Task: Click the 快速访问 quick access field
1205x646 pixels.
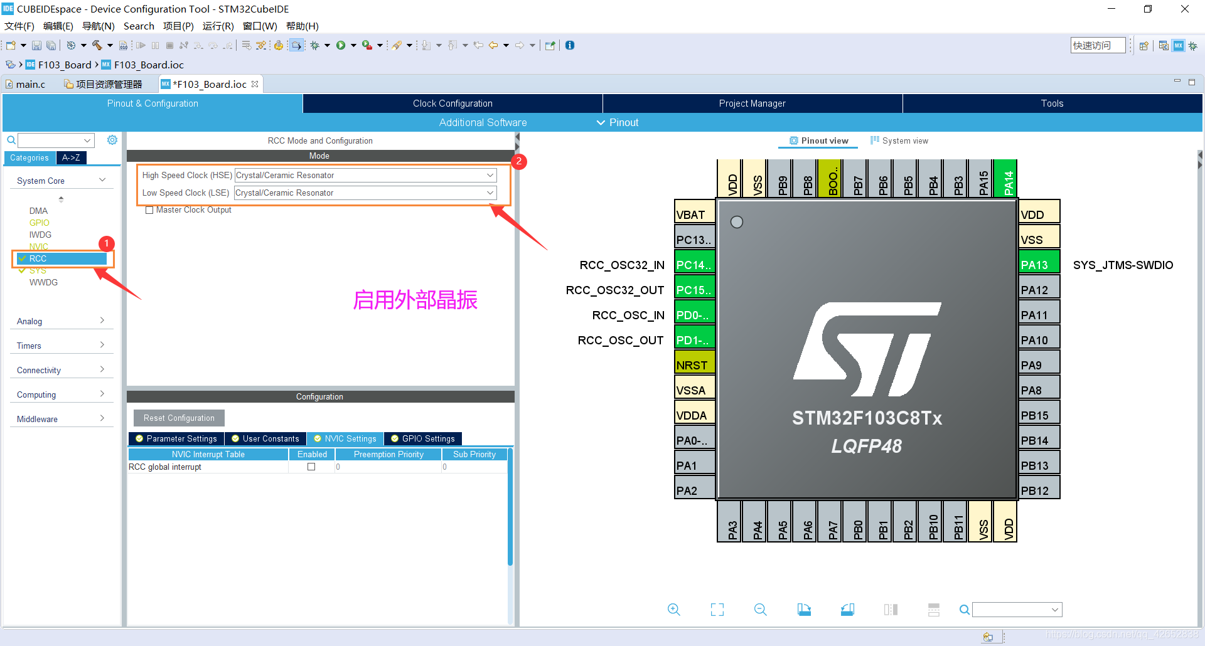Action: 1098,45
